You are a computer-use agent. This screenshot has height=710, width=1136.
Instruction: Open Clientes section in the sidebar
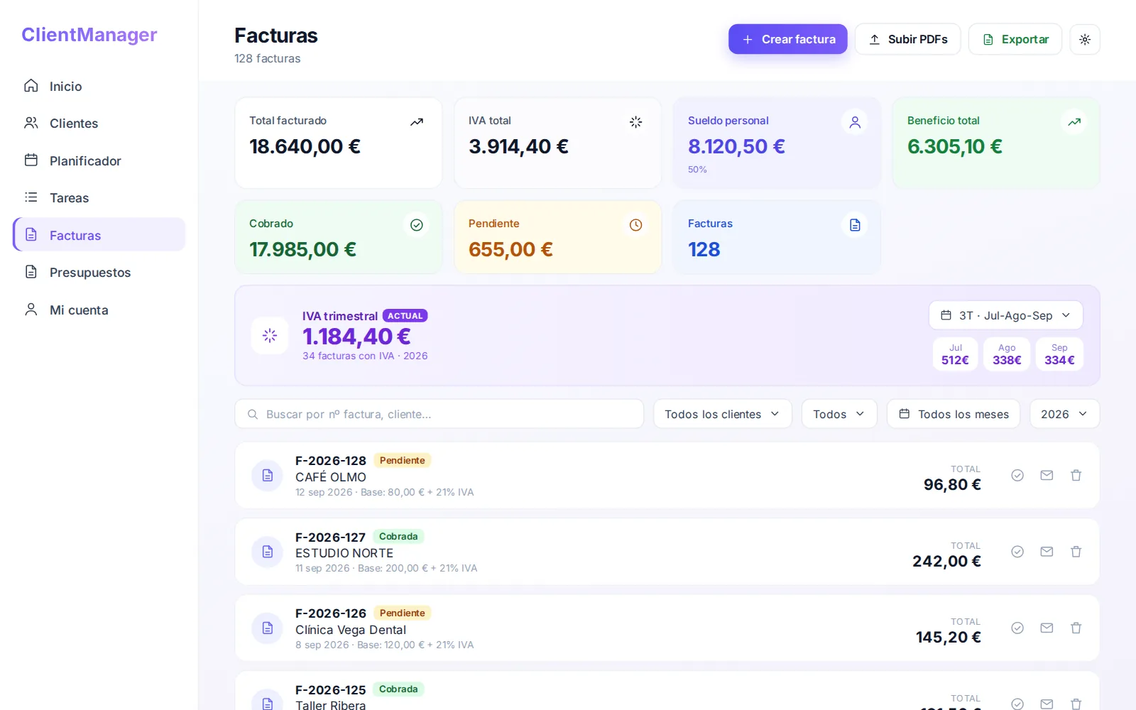pyautogui.click(x=99, y=124)
